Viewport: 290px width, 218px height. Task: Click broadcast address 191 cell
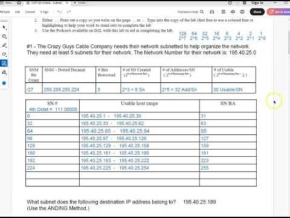click(x=228, y=153)
